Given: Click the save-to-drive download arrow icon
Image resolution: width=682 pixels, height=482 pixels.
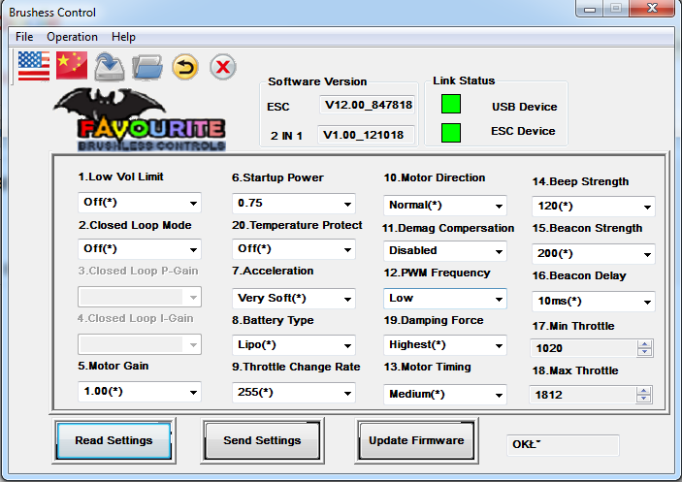Looking at the screenshot, I should pos(110,67).
